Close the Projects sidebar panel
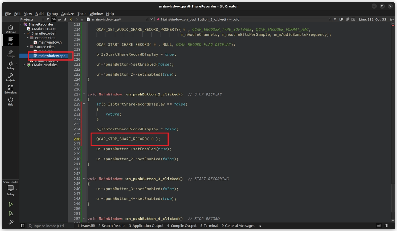397x231 pixels. [x=65, y=19]
